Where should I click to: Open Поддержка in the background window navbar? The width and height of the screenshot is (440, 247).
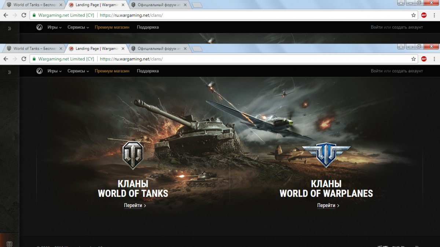[148, 27]
